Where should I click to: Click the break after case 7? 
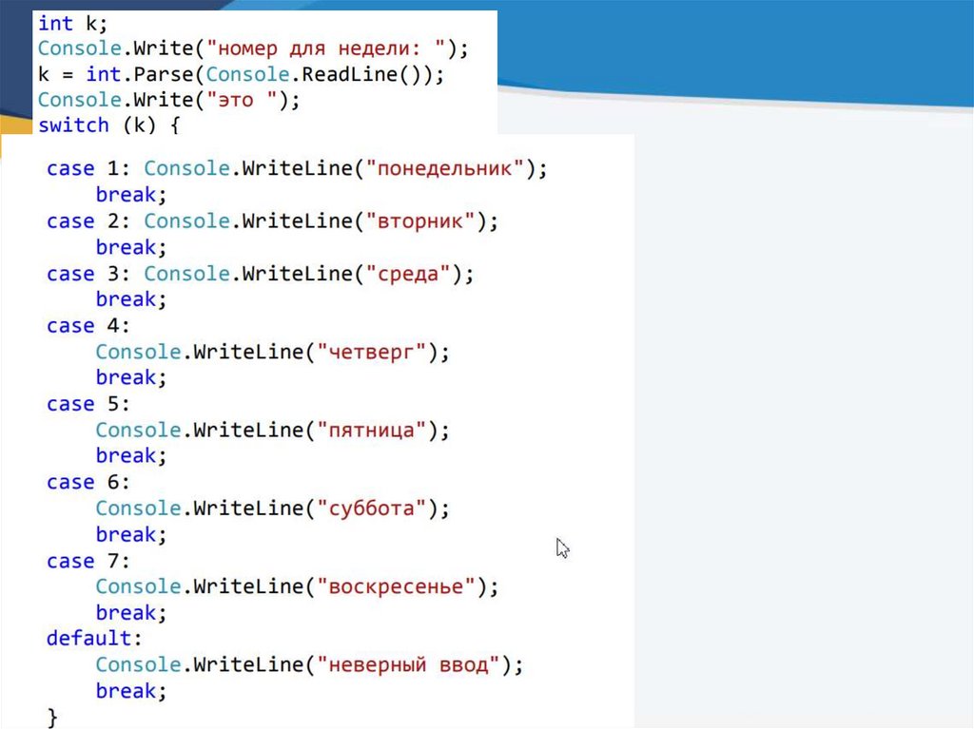[131, 613]
